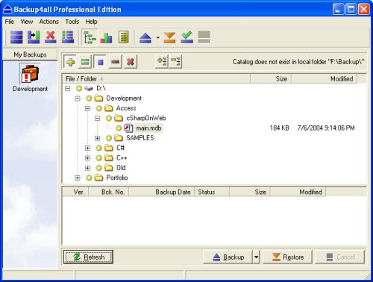Click the dark red minus filter button
Viewport: 373px width, 282px height.
pos(115,62)
